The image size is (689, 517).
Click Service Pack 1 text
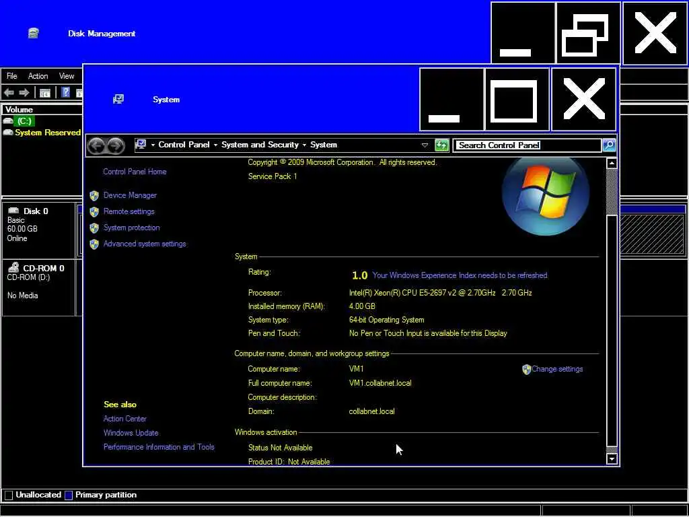pyautogui.click(x=273, y=176)
